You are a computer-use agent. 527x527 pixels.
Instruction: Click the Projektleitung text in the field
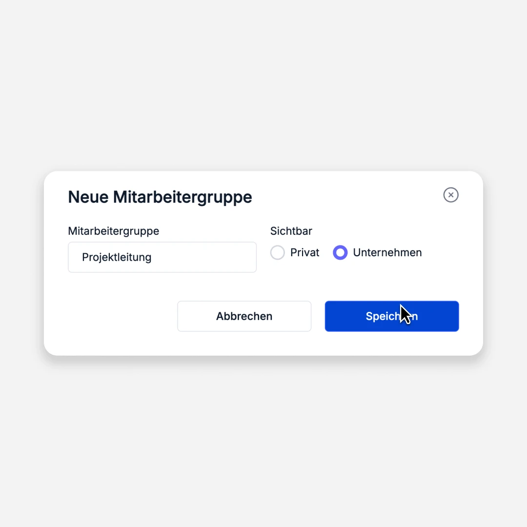pyautogui.click(x=117, y=257)
